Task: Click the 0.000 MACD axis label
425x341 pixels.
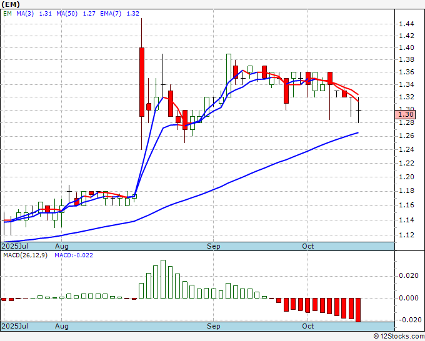Action: (x=409, y=298)
